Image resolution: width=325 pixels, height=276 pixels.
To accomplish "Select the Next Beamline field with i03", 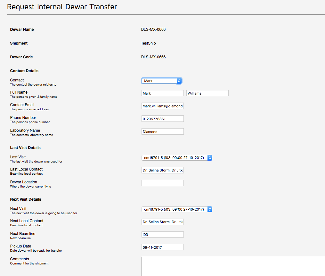I will coord(162,235).
